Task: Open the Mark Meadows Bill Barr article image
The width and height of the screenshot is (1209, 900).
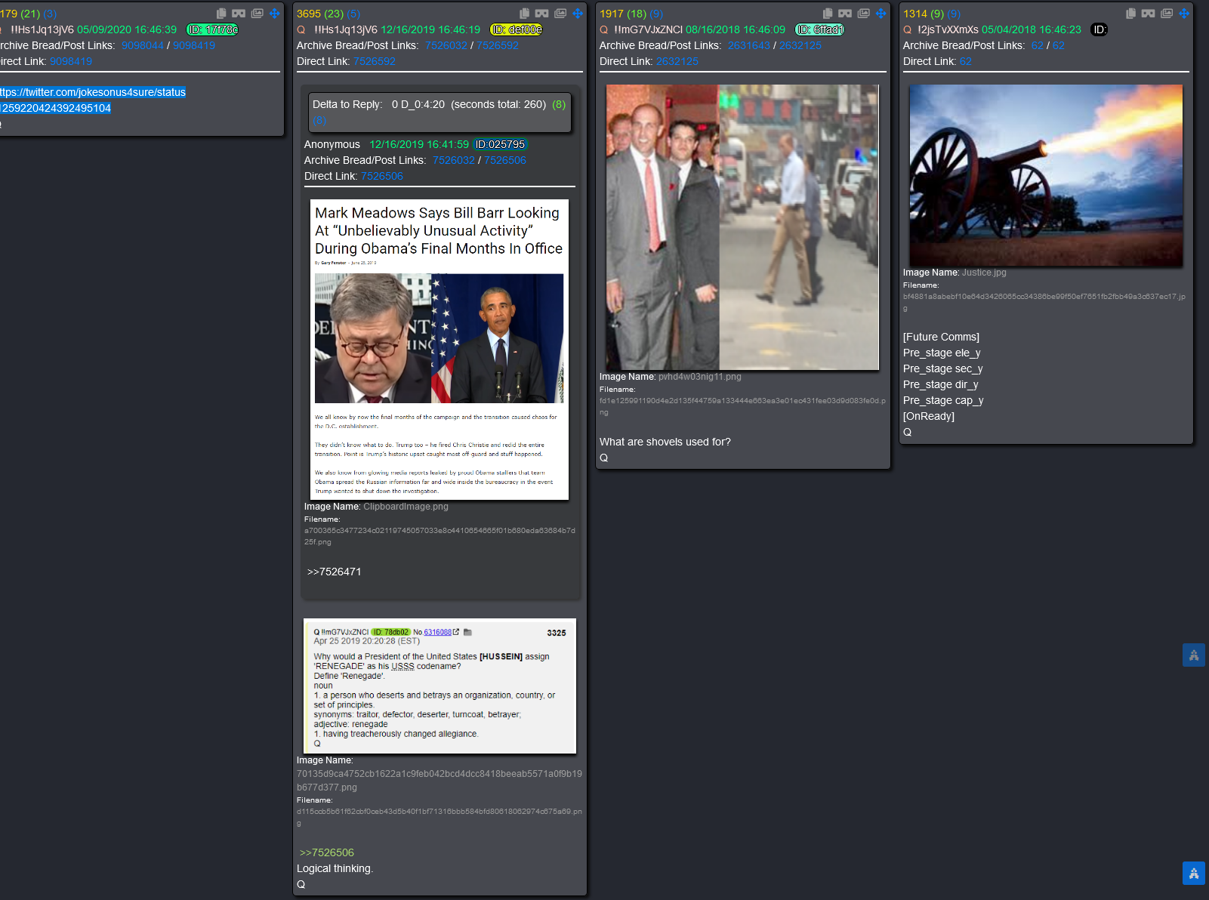Action: click(439, 350)
